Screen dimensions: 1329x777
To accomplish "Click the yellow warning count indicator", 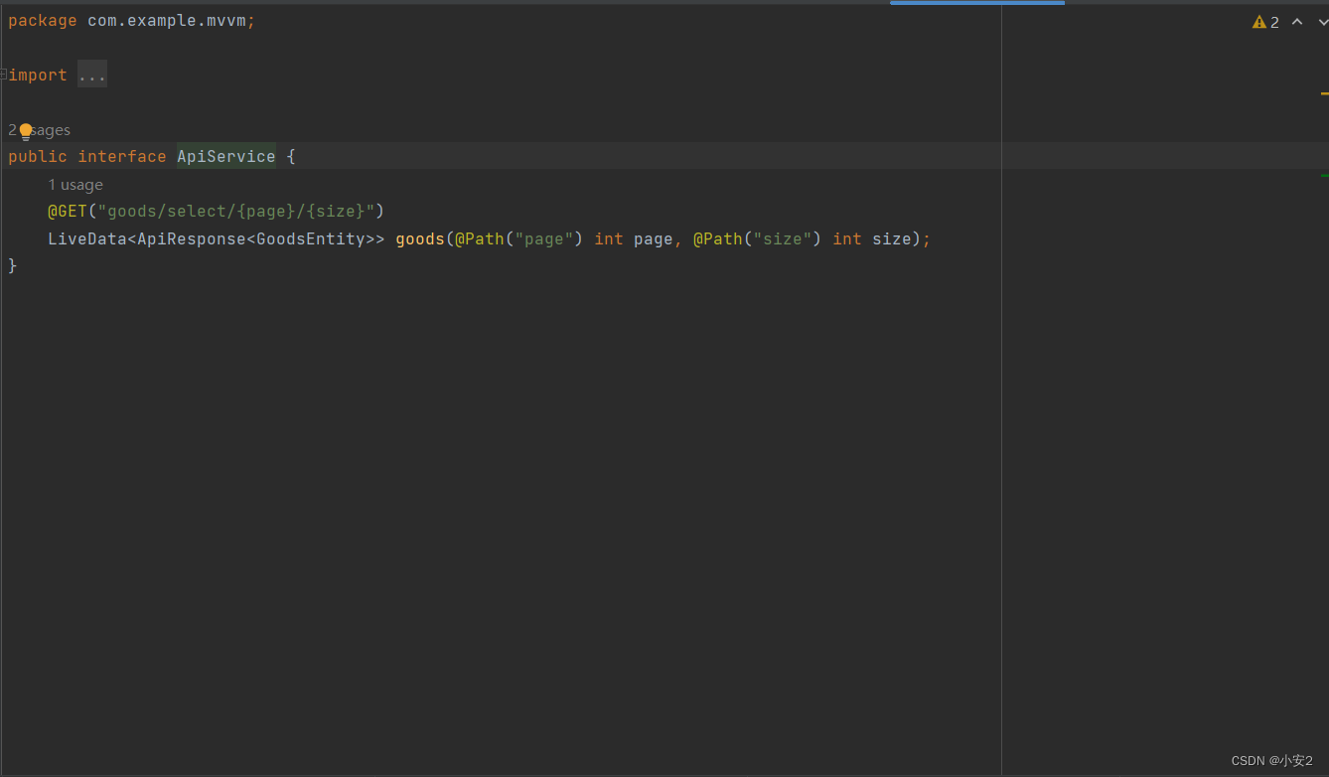I will point(1265,21).
